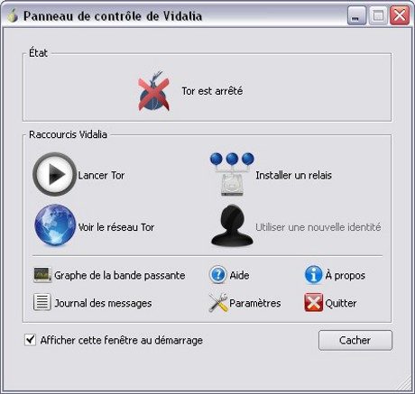Click the relay setup icon with blue nodes

coord(232,174)
